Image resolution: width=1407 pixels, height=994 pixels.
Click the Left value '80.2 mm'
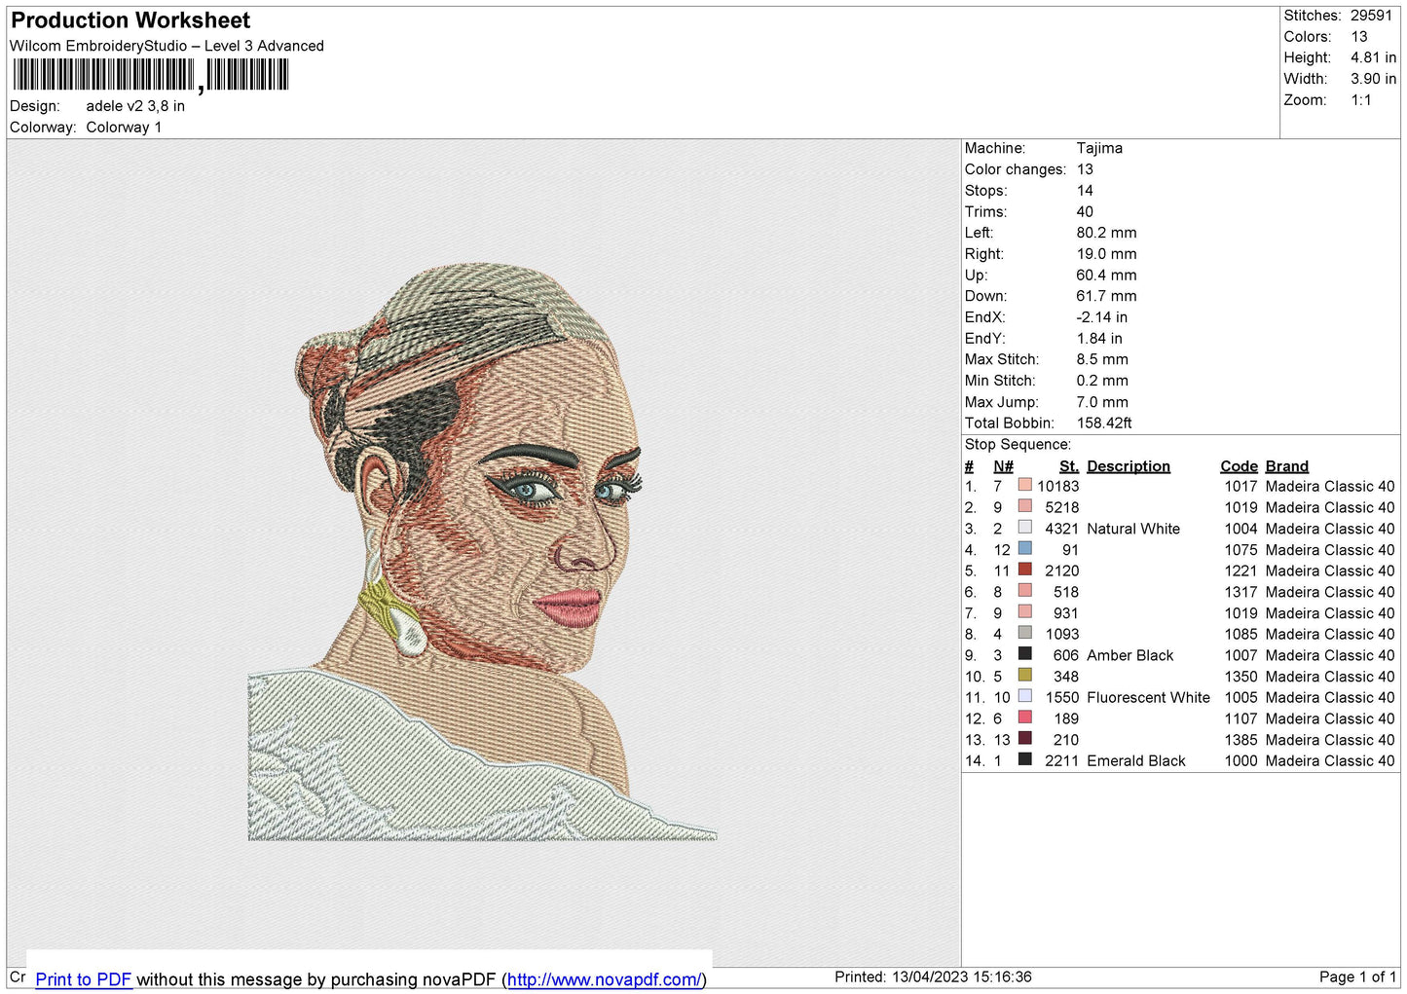[x=1106, y=233]
